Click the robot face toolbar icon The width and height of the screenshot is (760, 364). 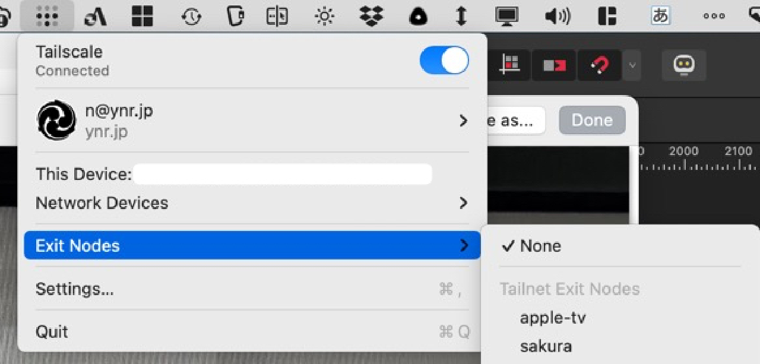point(684,65)
